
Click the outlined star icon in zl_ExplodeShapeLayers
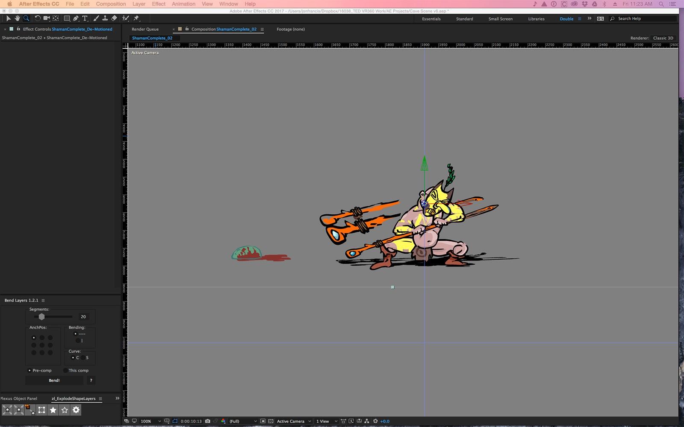(x=65, y=410)
